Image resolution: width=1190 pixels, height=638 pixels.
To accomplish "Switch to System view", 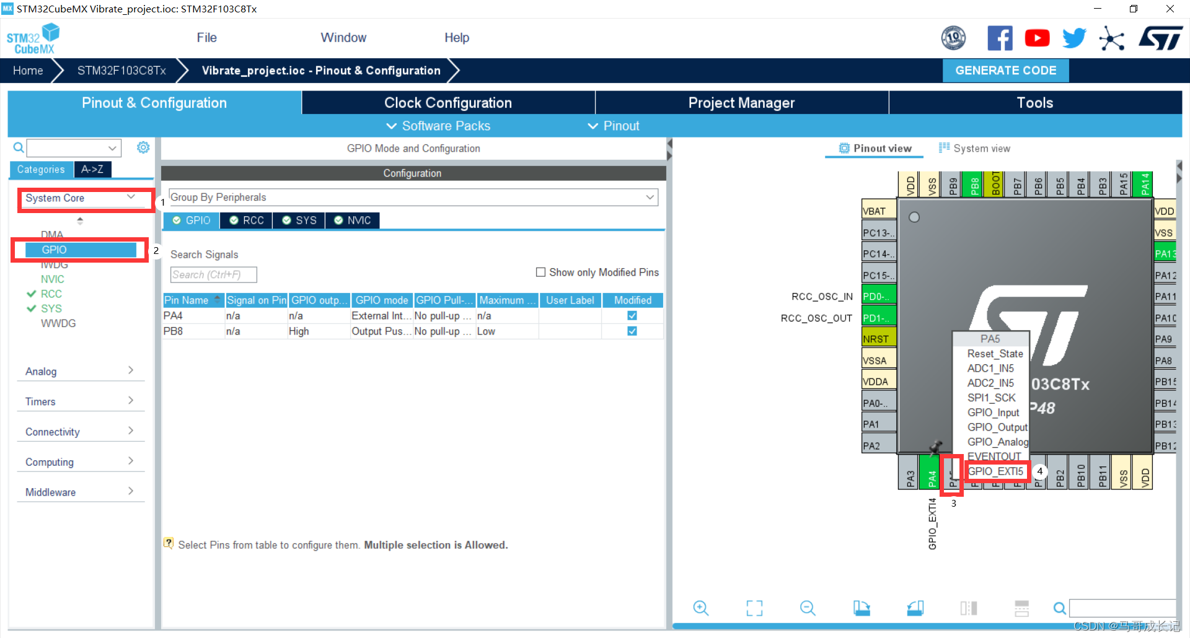I will tap(974, 148).
